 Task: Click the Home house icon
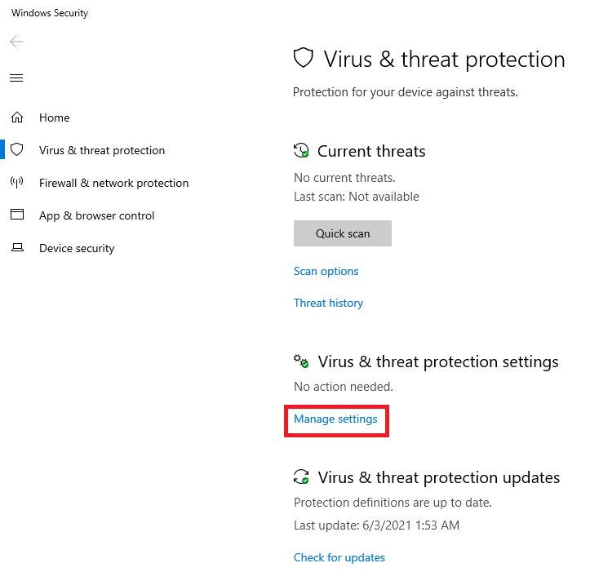pos(16,118)
